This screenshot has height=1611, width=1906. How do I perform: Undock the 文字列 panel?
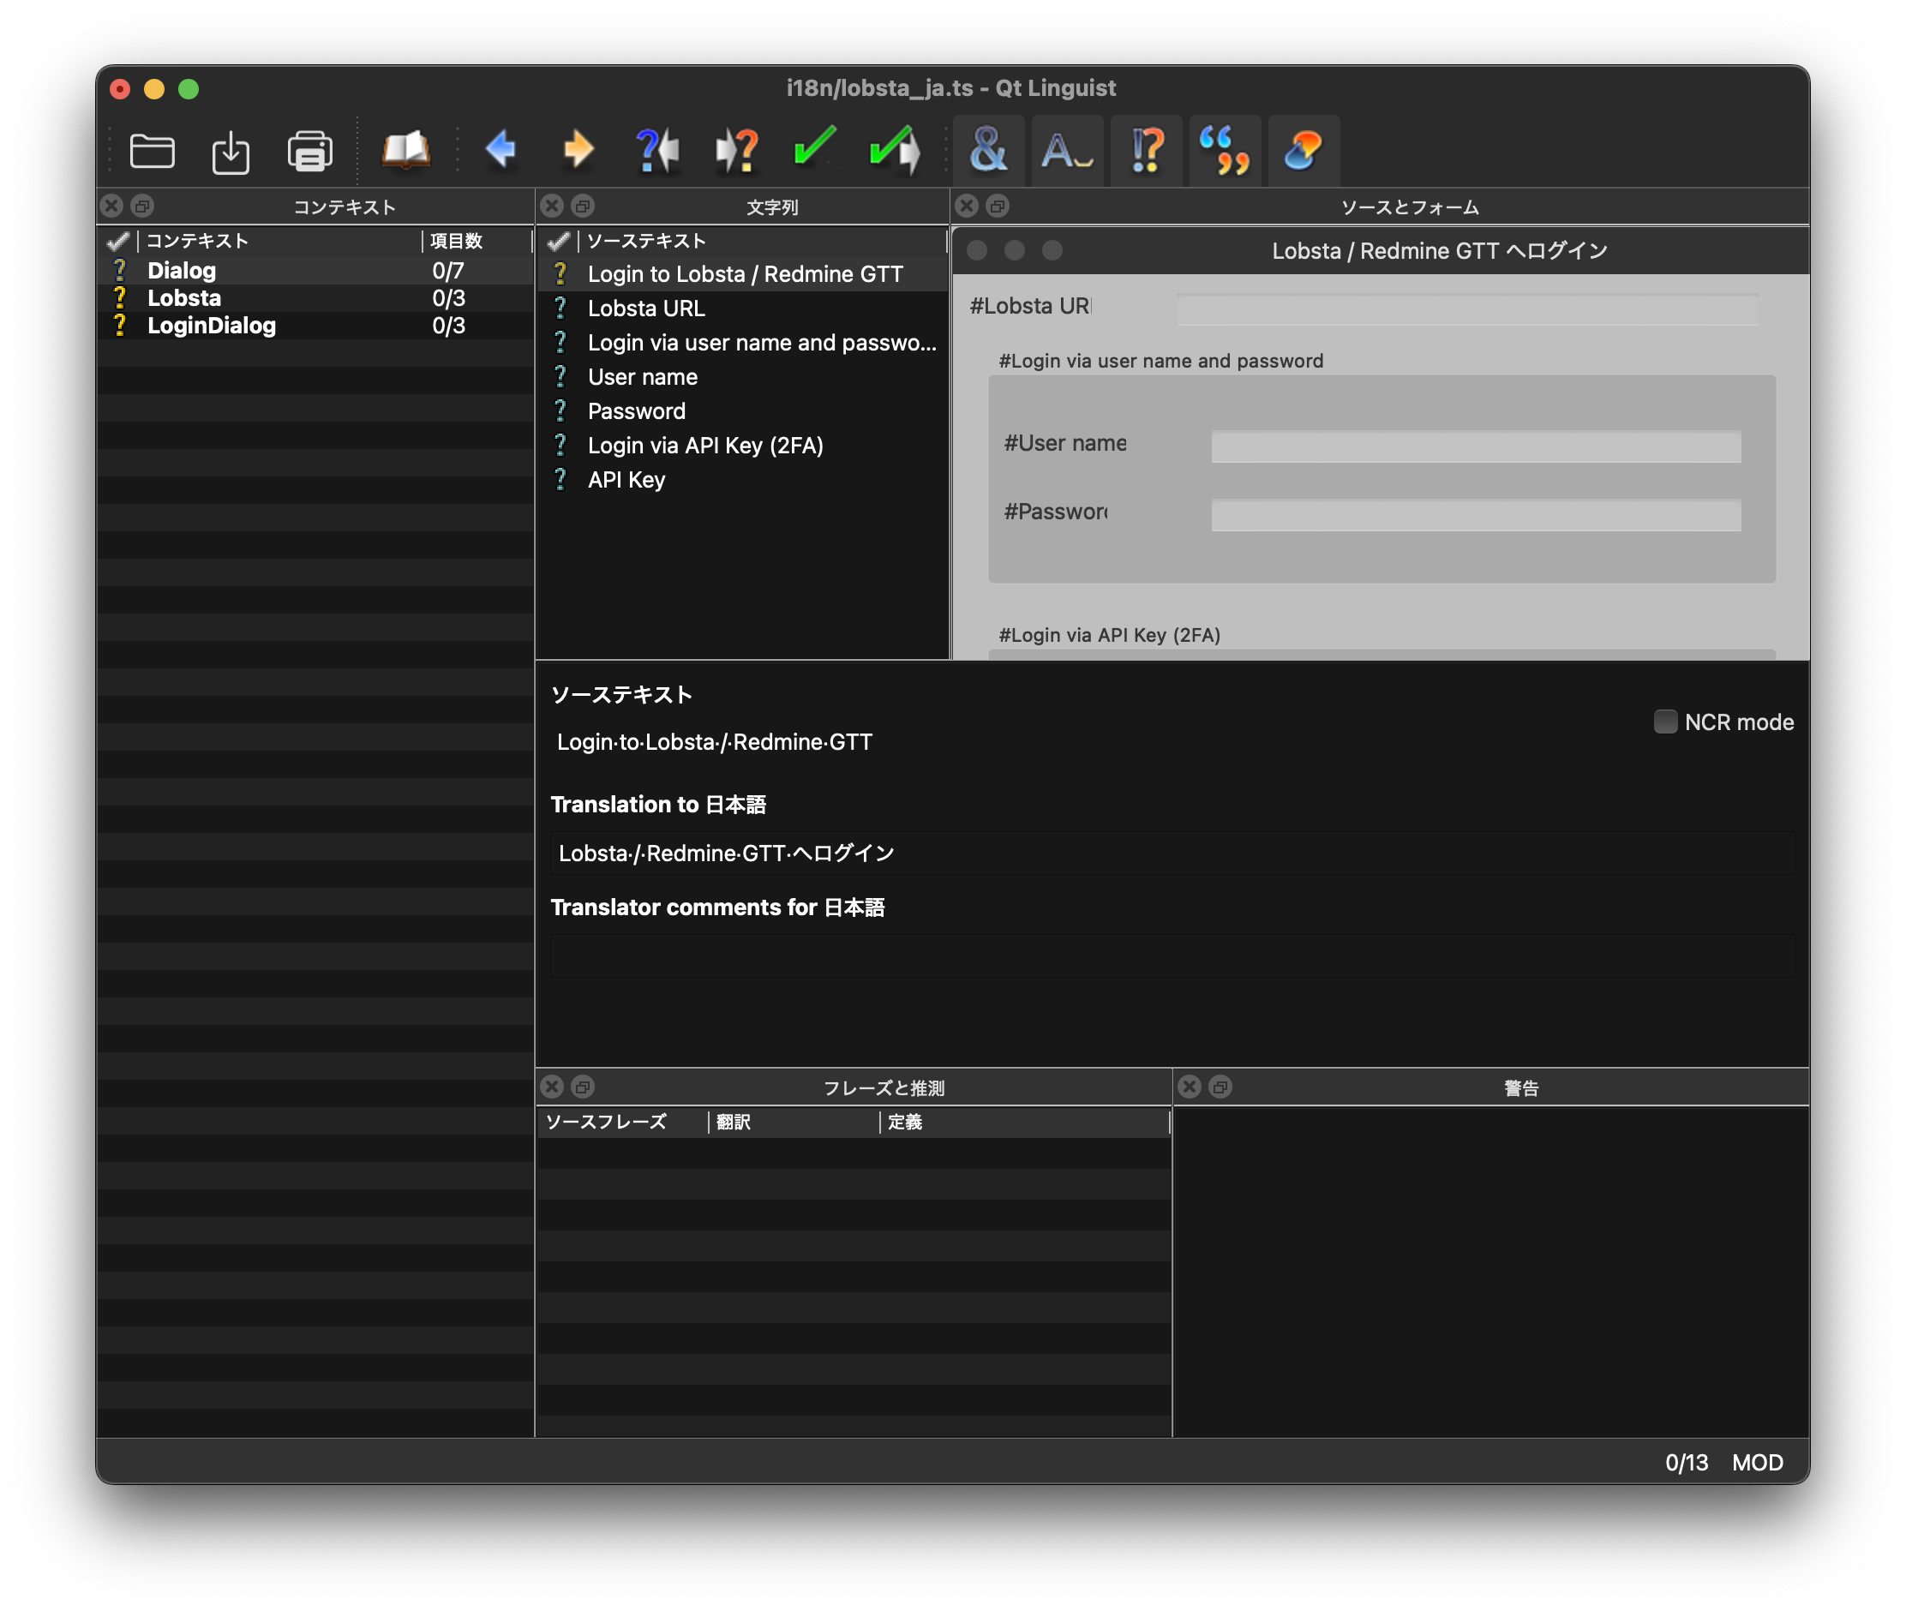(583, 206)
